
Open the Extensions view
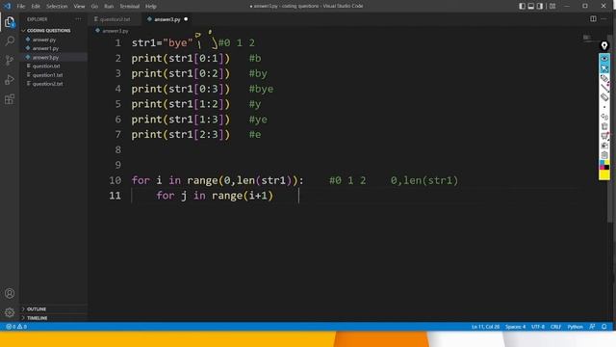[10, 98]
